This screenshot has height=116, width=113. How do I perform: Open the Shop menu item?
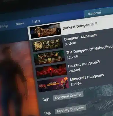[4, 26]
